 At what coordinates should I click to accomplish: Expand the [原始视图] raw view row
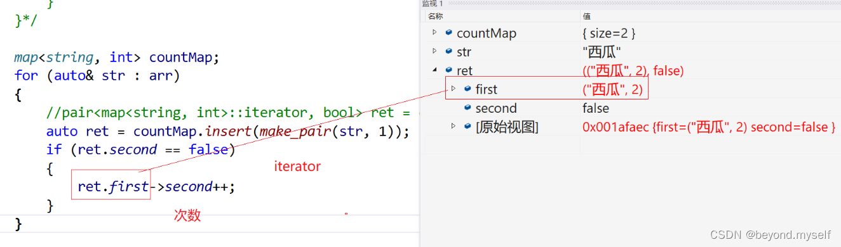(454, 127)
